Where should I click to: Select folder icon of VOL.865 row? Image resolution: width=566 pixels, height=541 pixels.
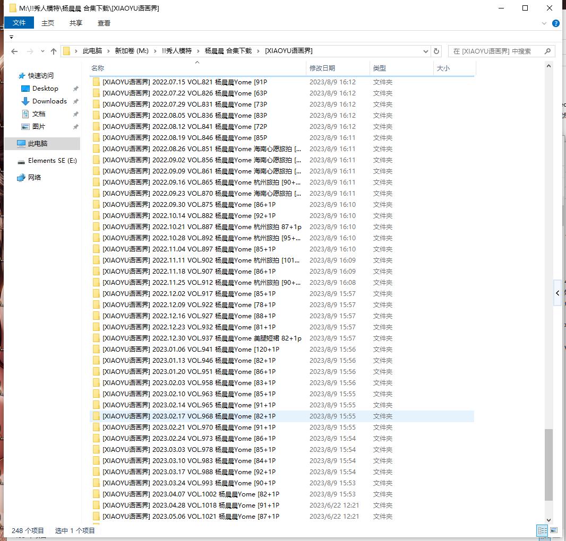coord(96,182)
